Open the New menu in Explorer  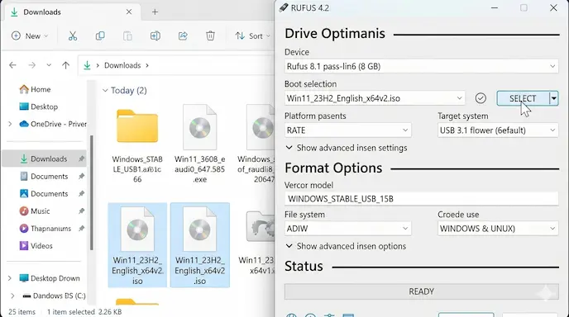(x=30, y=35)
